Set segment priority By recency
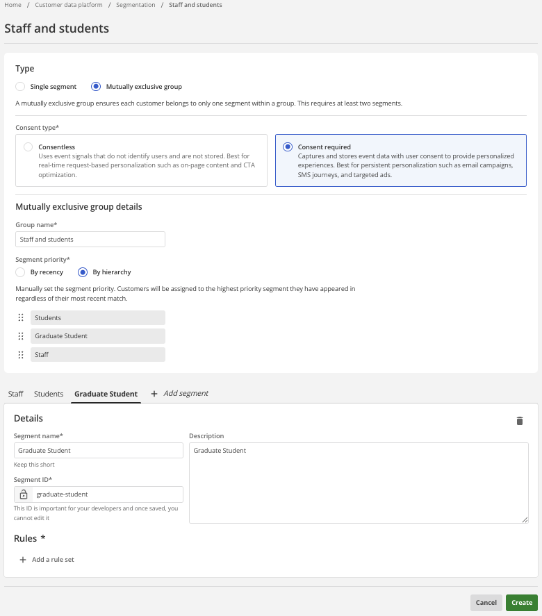This screenshot has width=542, height=616. [20, 272]
